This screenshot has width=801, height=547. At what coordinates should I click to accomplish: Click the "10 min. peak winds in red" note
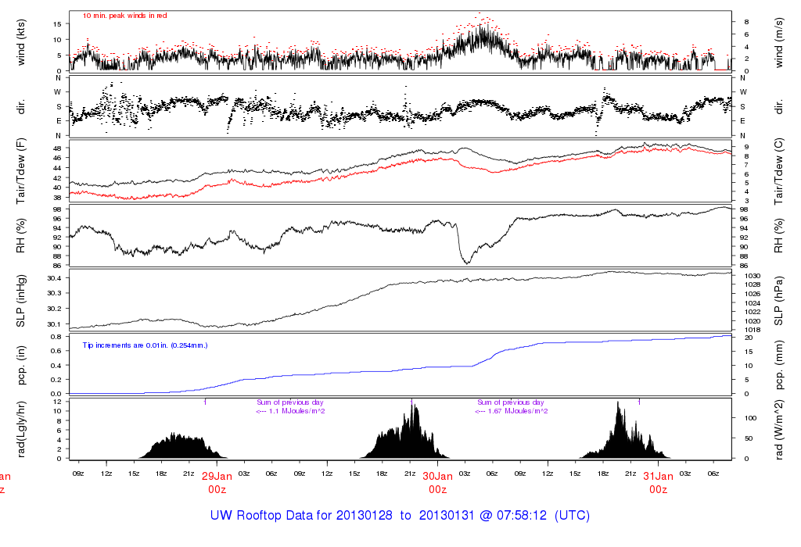(x=124, y=16)
